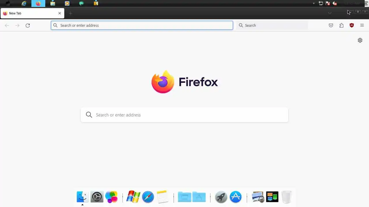Viewport: 369px width, 207px height.
Task: Select Firefox icon in top taskbar
Action: pos(38,3)
